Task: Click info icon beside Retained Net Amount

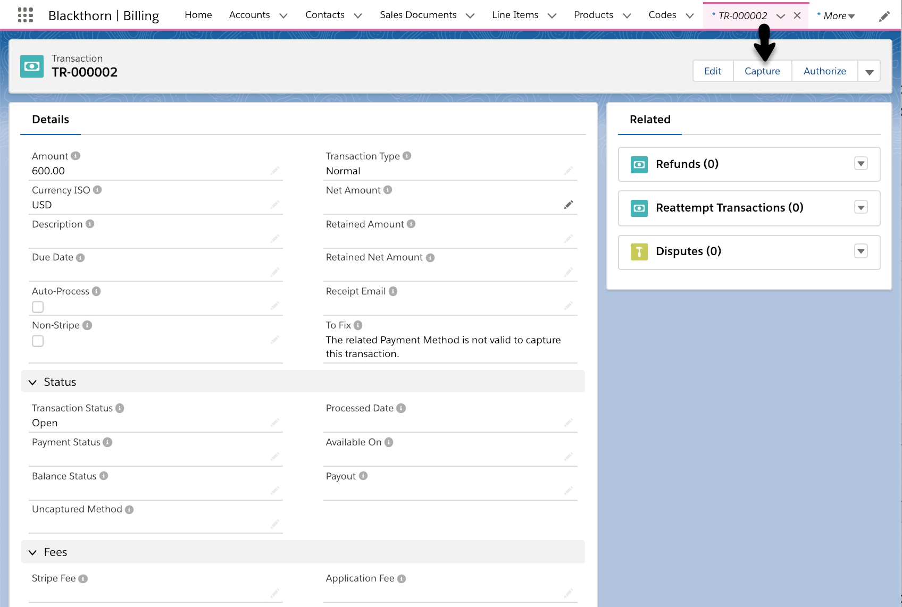Action: pyautogui.click(x=430, y=258)
